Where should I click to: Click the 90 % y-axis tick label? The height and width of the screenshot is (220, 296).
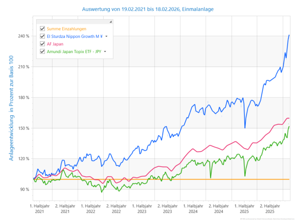[x=24, y=189]
